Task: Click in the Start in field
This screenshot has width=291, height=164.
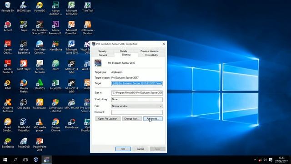Action: [137, 92]
